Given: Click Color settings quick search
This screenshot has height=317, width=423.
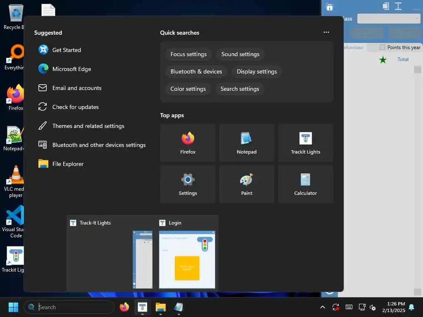Looking at the screenshot, I should coord(188,89).
